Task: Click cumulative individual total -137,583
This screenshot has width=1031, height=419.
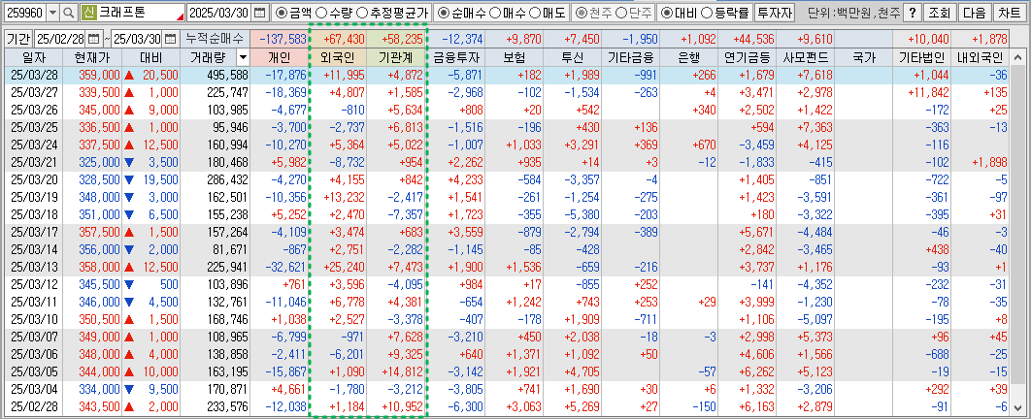Action: [x=279, y=40]
